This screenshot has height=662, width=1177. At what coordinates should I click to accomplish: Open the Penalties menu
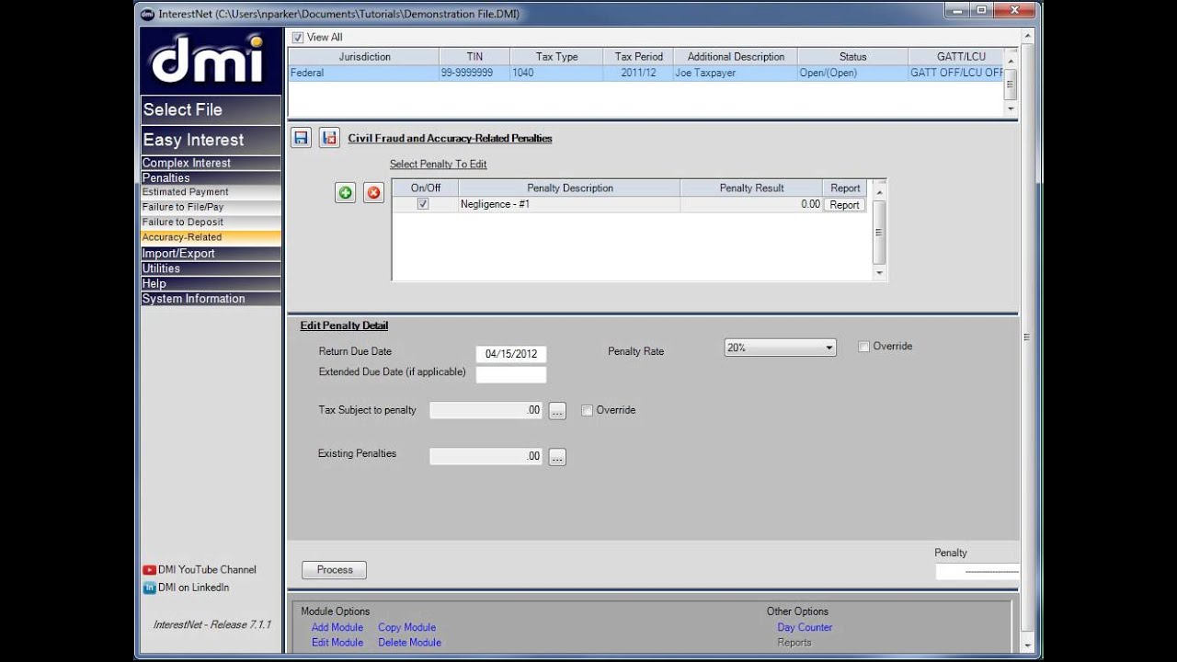[x=211, y=177]
